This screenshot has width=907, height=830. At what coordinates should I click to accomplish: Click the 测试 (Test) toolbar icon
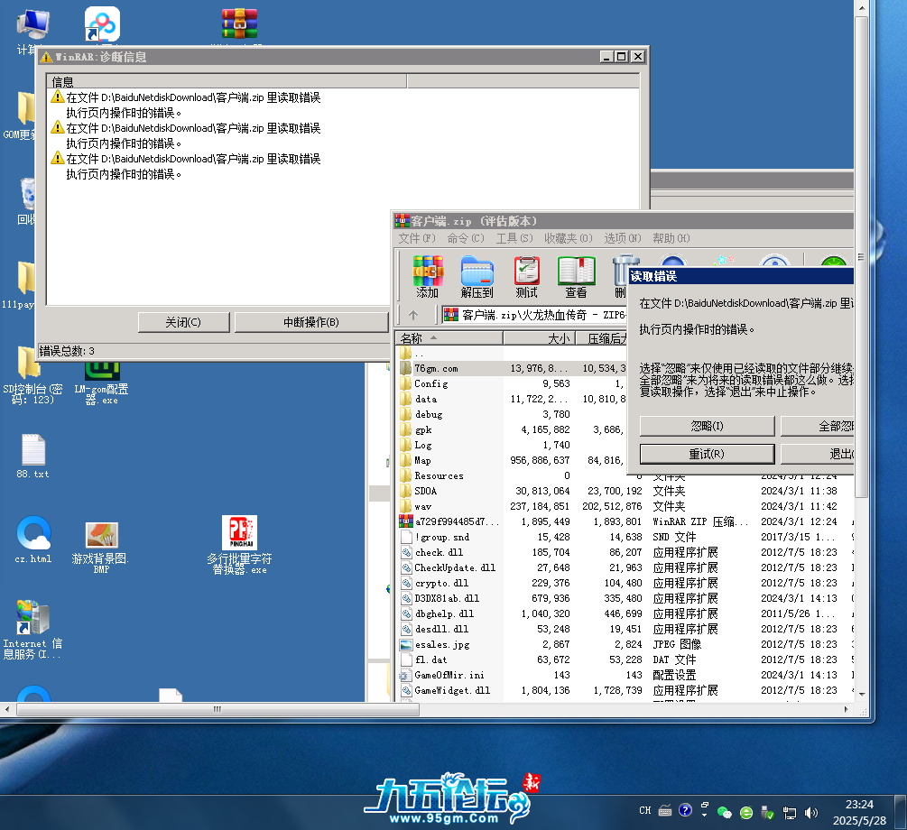[x=526, y=277]
